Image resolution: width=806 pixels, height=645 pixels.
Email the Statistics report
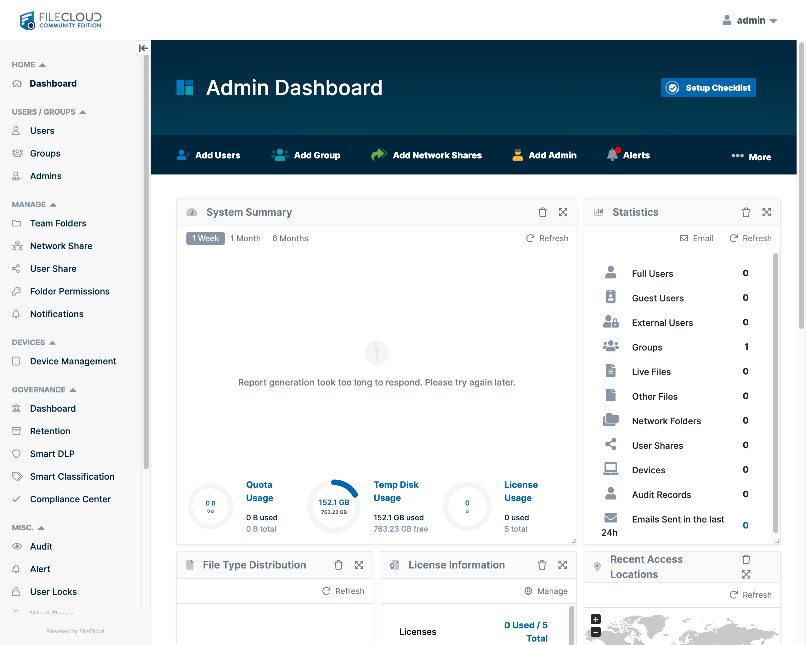point(696,238)
